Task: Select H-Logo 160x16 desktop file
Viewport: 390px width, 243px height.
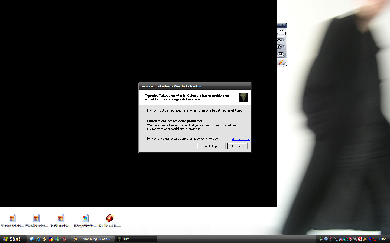Action: point(85,220)
